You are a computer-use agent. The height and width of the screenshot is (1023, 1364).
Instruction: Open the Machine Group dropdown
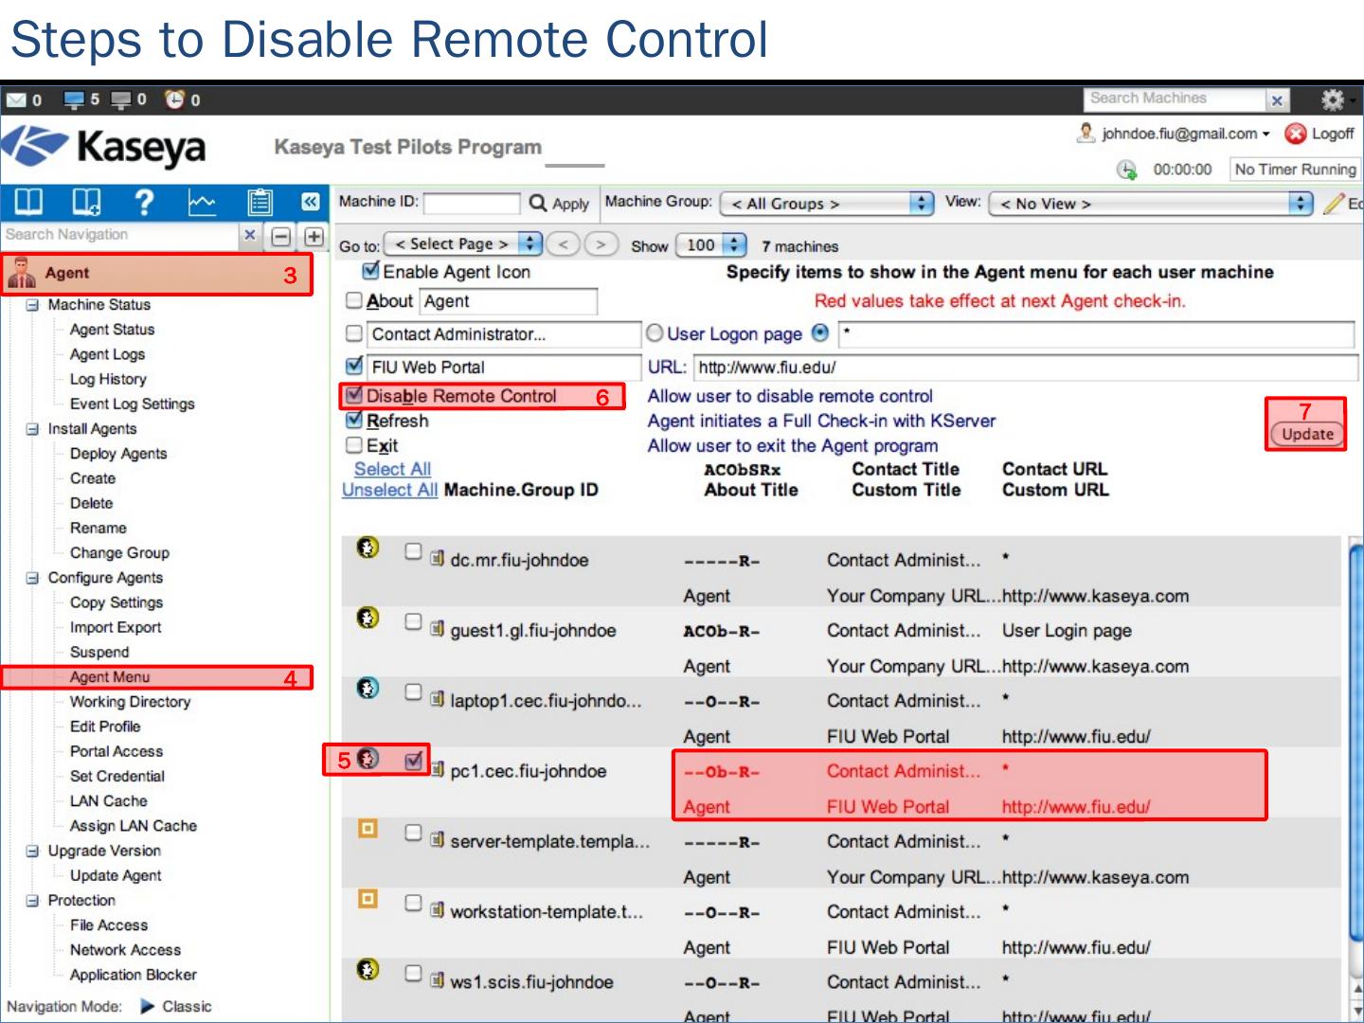tap(827, 204)
